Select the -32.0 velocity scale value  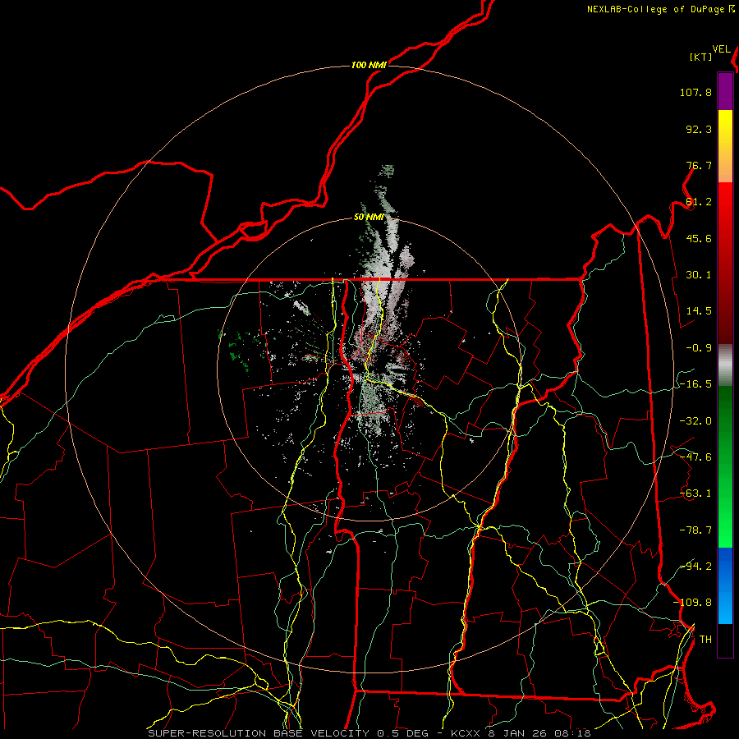(695, 421)
